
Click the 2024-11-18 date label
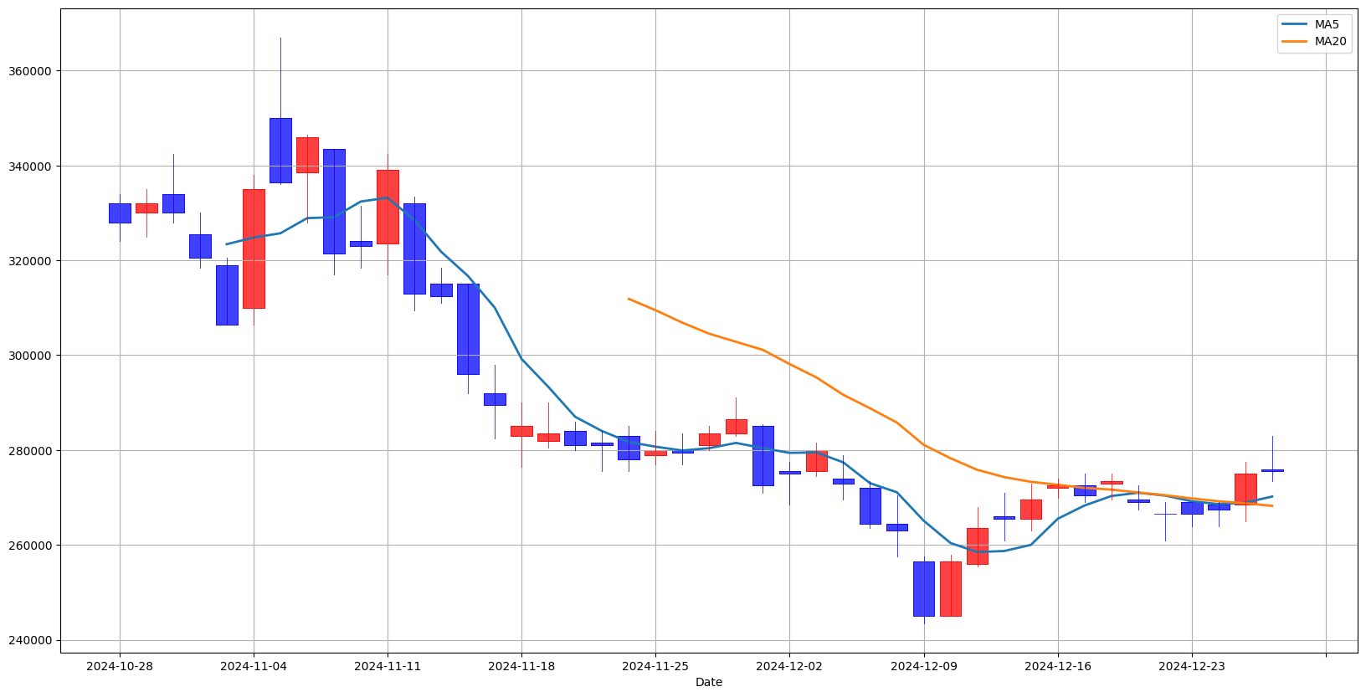(x=521, y=667)
